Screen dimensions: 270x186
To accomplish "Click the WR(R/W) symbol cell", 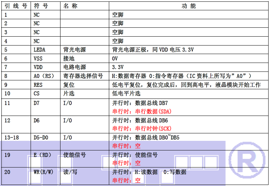I will [43, 172].
